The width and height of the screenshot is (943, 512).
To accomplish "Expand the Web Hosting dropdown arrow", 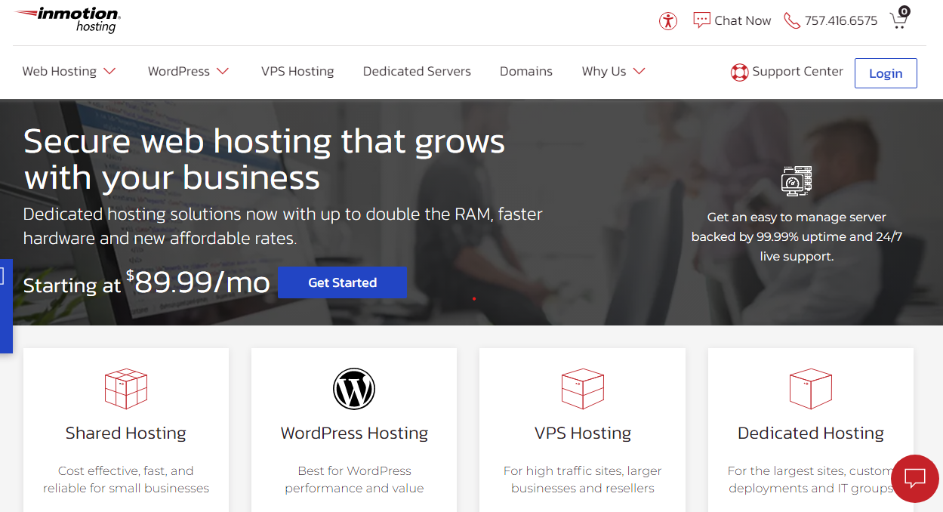I will 110,71.
